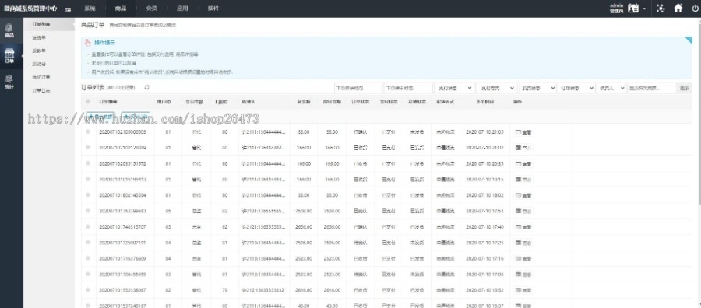View order placed at 17:25
The image size is (701, 308).
523,243
